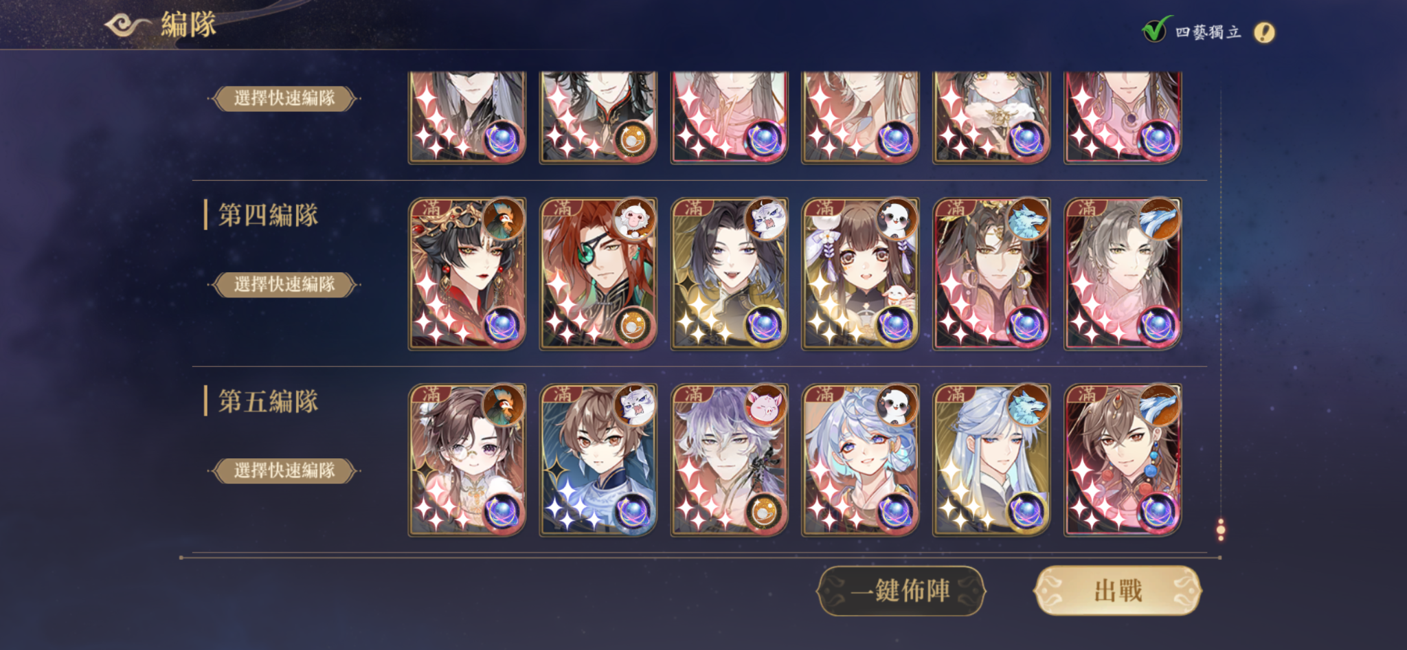Image resolution: width=1407 pixels, height=650 pixels.
Task: Toggle the 四藝獨立 checkbox
Action: 1153,30
